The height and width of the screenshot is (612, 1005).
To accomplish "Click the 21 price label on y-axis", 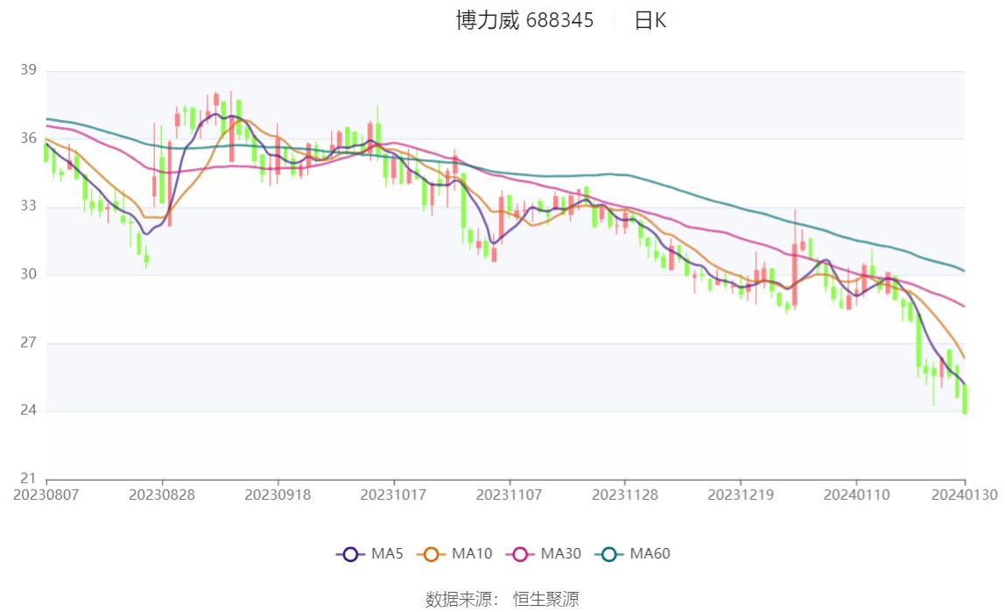I will click(x=29, y=479).
